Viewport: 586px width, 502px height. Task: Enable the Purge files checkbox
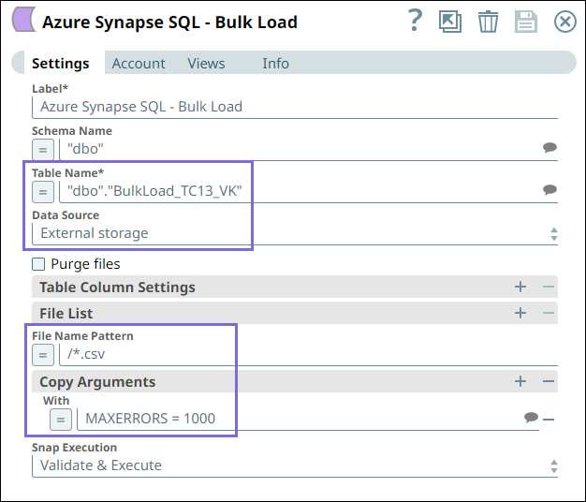38,264
